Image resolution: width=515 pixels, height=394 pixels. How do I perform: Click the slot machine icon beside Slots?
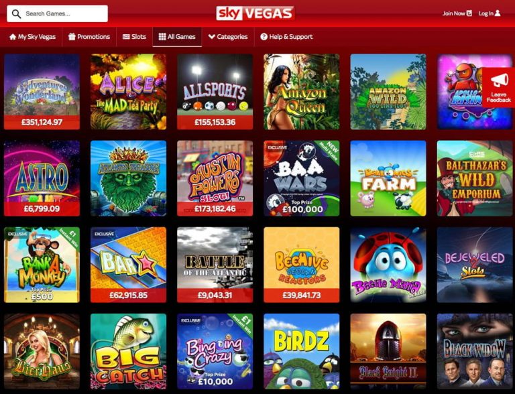click(x=126, y=37)
